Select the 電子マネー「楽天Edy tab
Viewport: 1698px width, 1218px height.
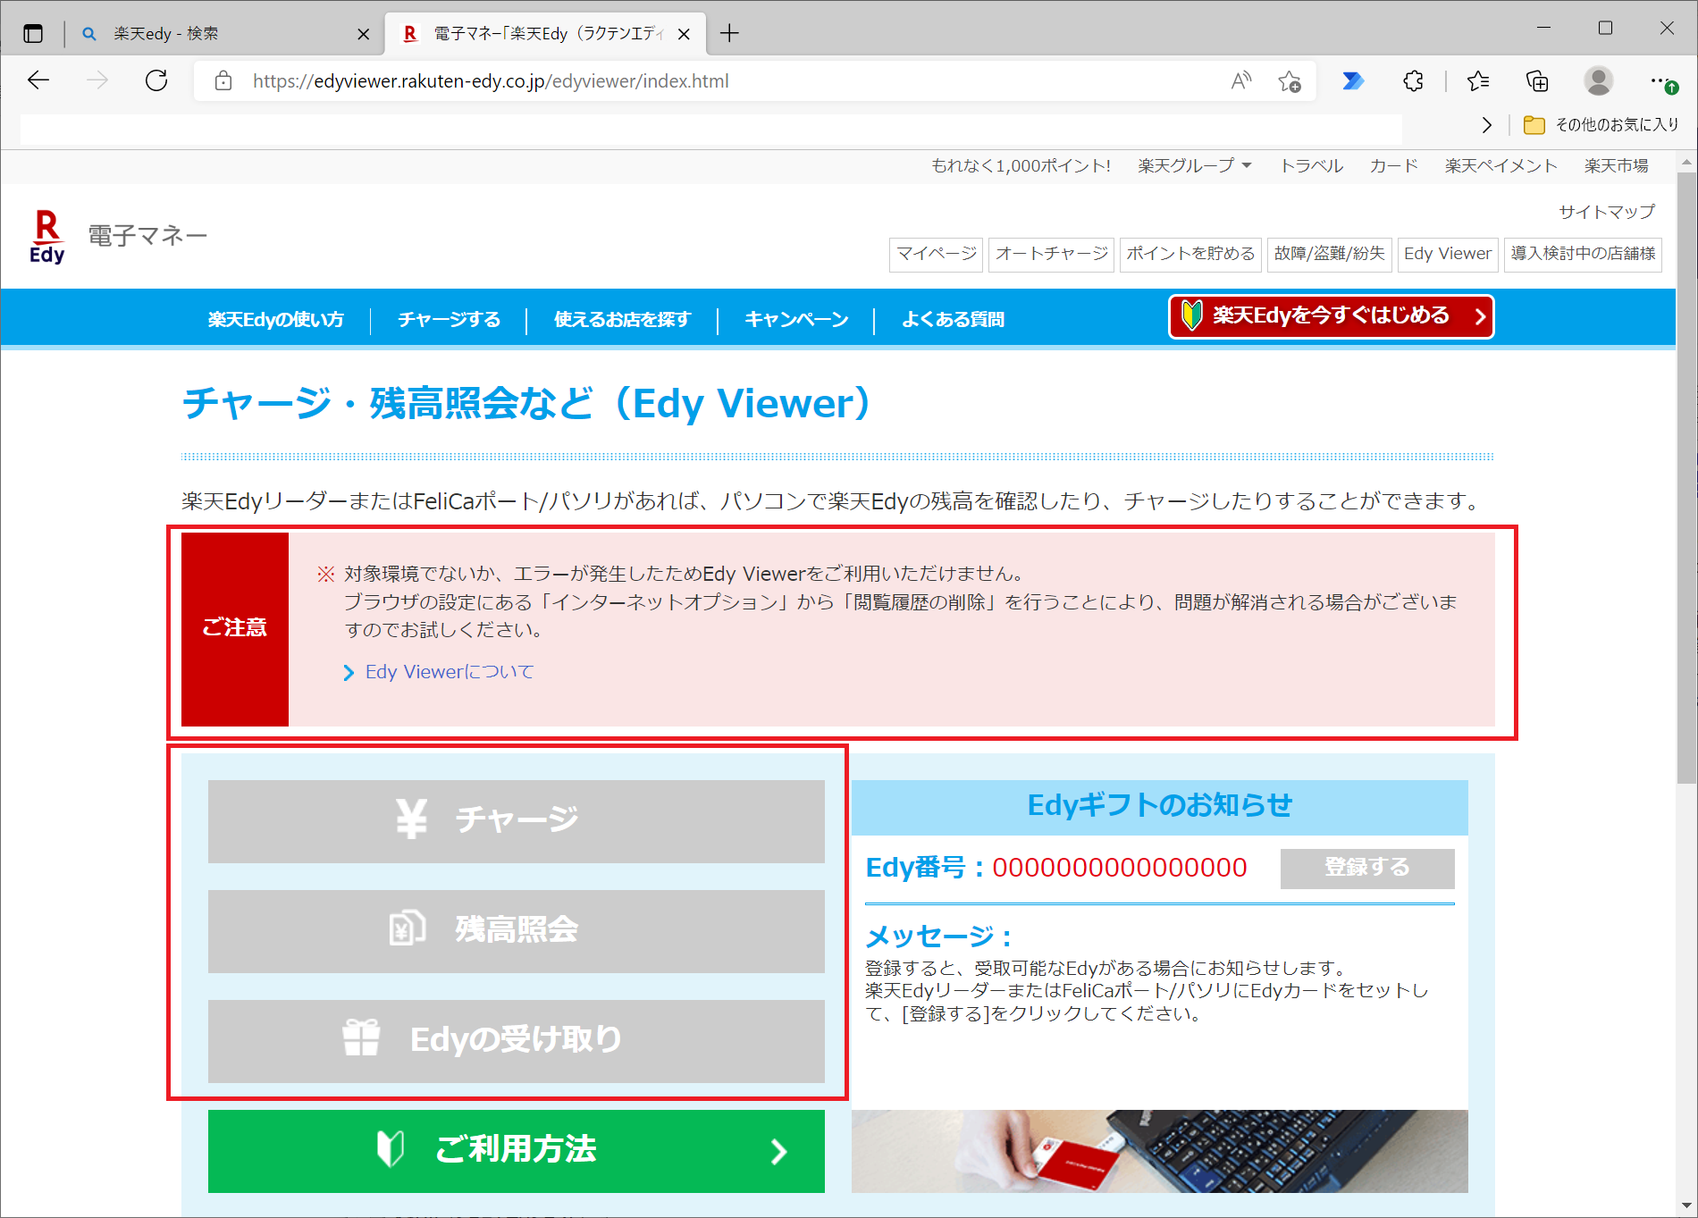(x=547, y=34)
